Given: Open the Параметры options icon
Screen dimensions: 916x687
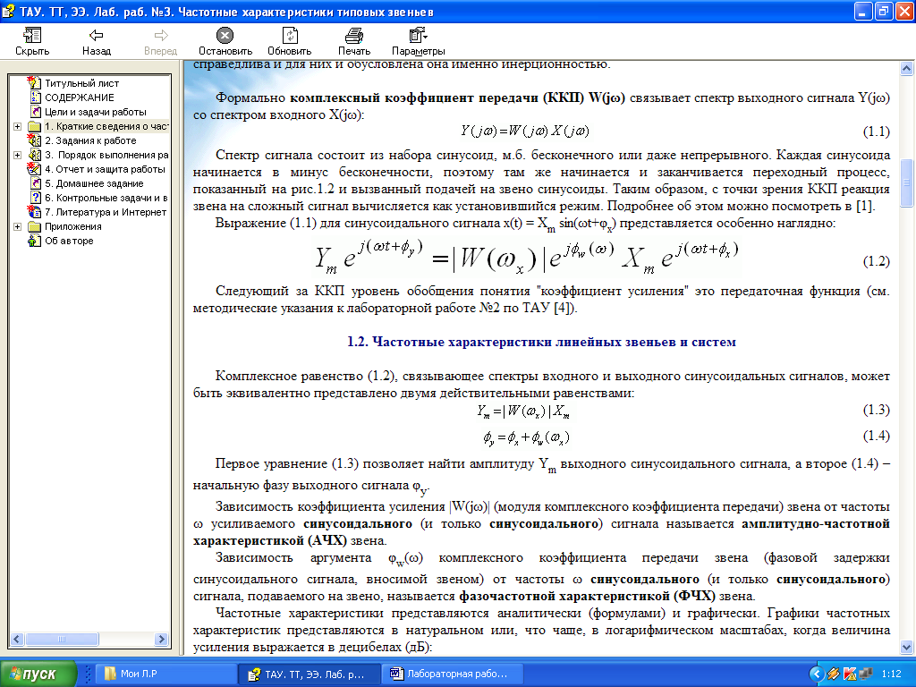Looking at the screenshot, I should [419, 35].
